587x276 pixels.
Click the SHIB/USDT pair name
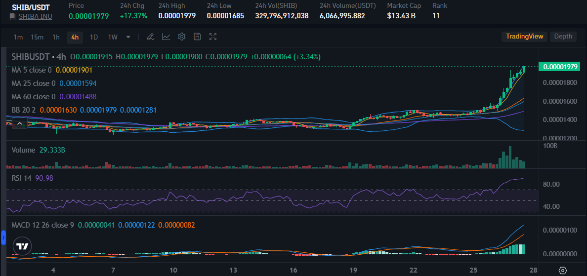coord(31,7)
